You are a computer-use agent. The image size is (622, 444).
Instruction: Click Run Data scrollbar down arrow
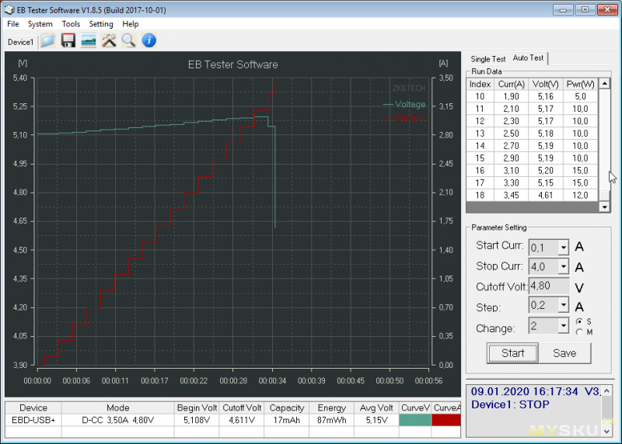[x=604, y=206]
